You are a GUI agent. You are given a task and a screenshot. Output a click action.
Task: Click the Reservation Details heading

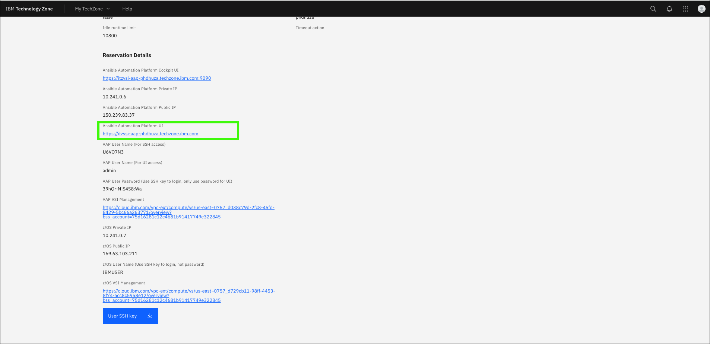(127, 55)
